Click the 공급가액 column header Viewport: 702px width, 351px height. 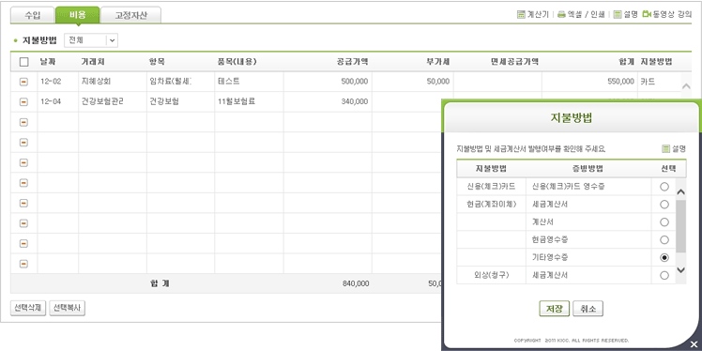352,62
